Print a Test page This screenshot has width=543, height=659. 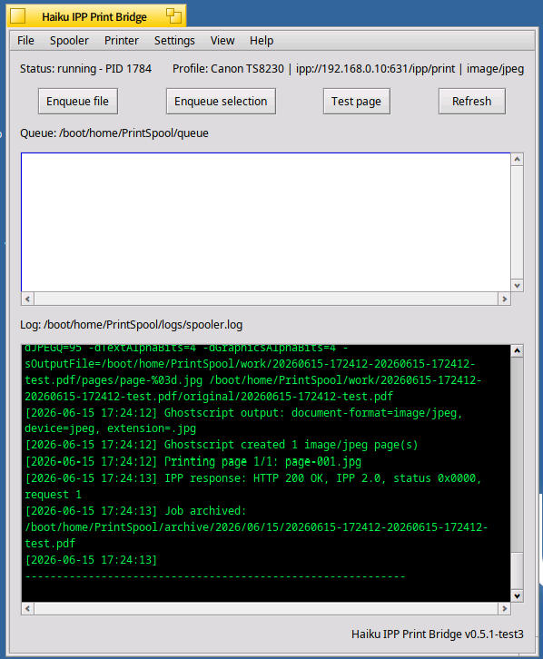[356, 102]
